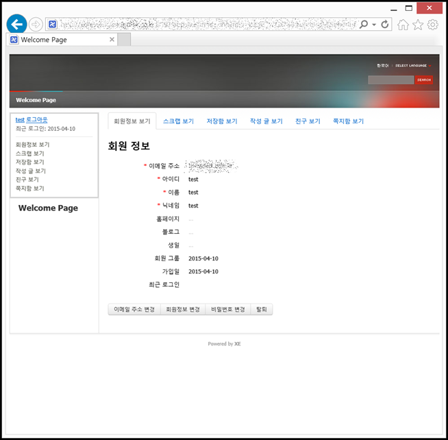The height and width of the screenshot is (440, 448).
Task: Open the address bar dropdown arrow
Action: point(374,25)
